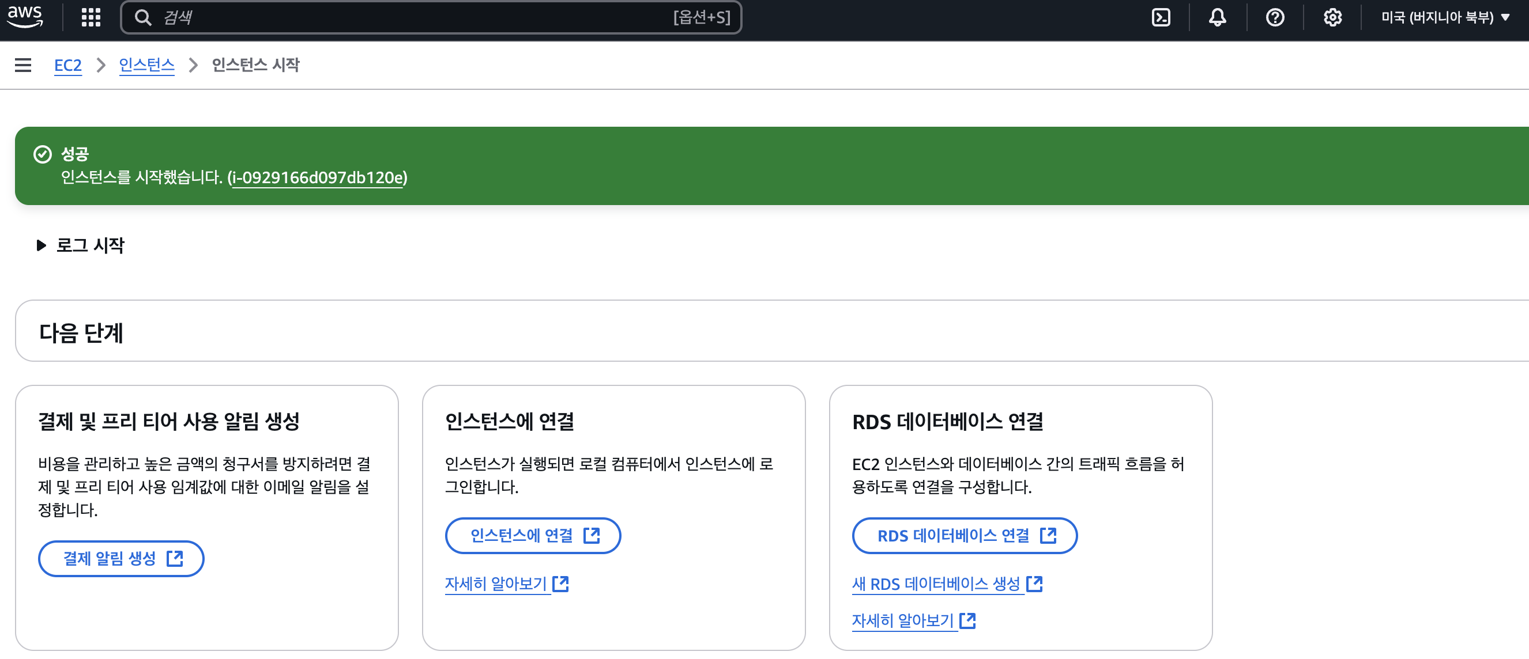Go to the EC2 breadcrumb link
Image resolution: width=1529 pixels, height=659 pixels.
coord(67,65)
